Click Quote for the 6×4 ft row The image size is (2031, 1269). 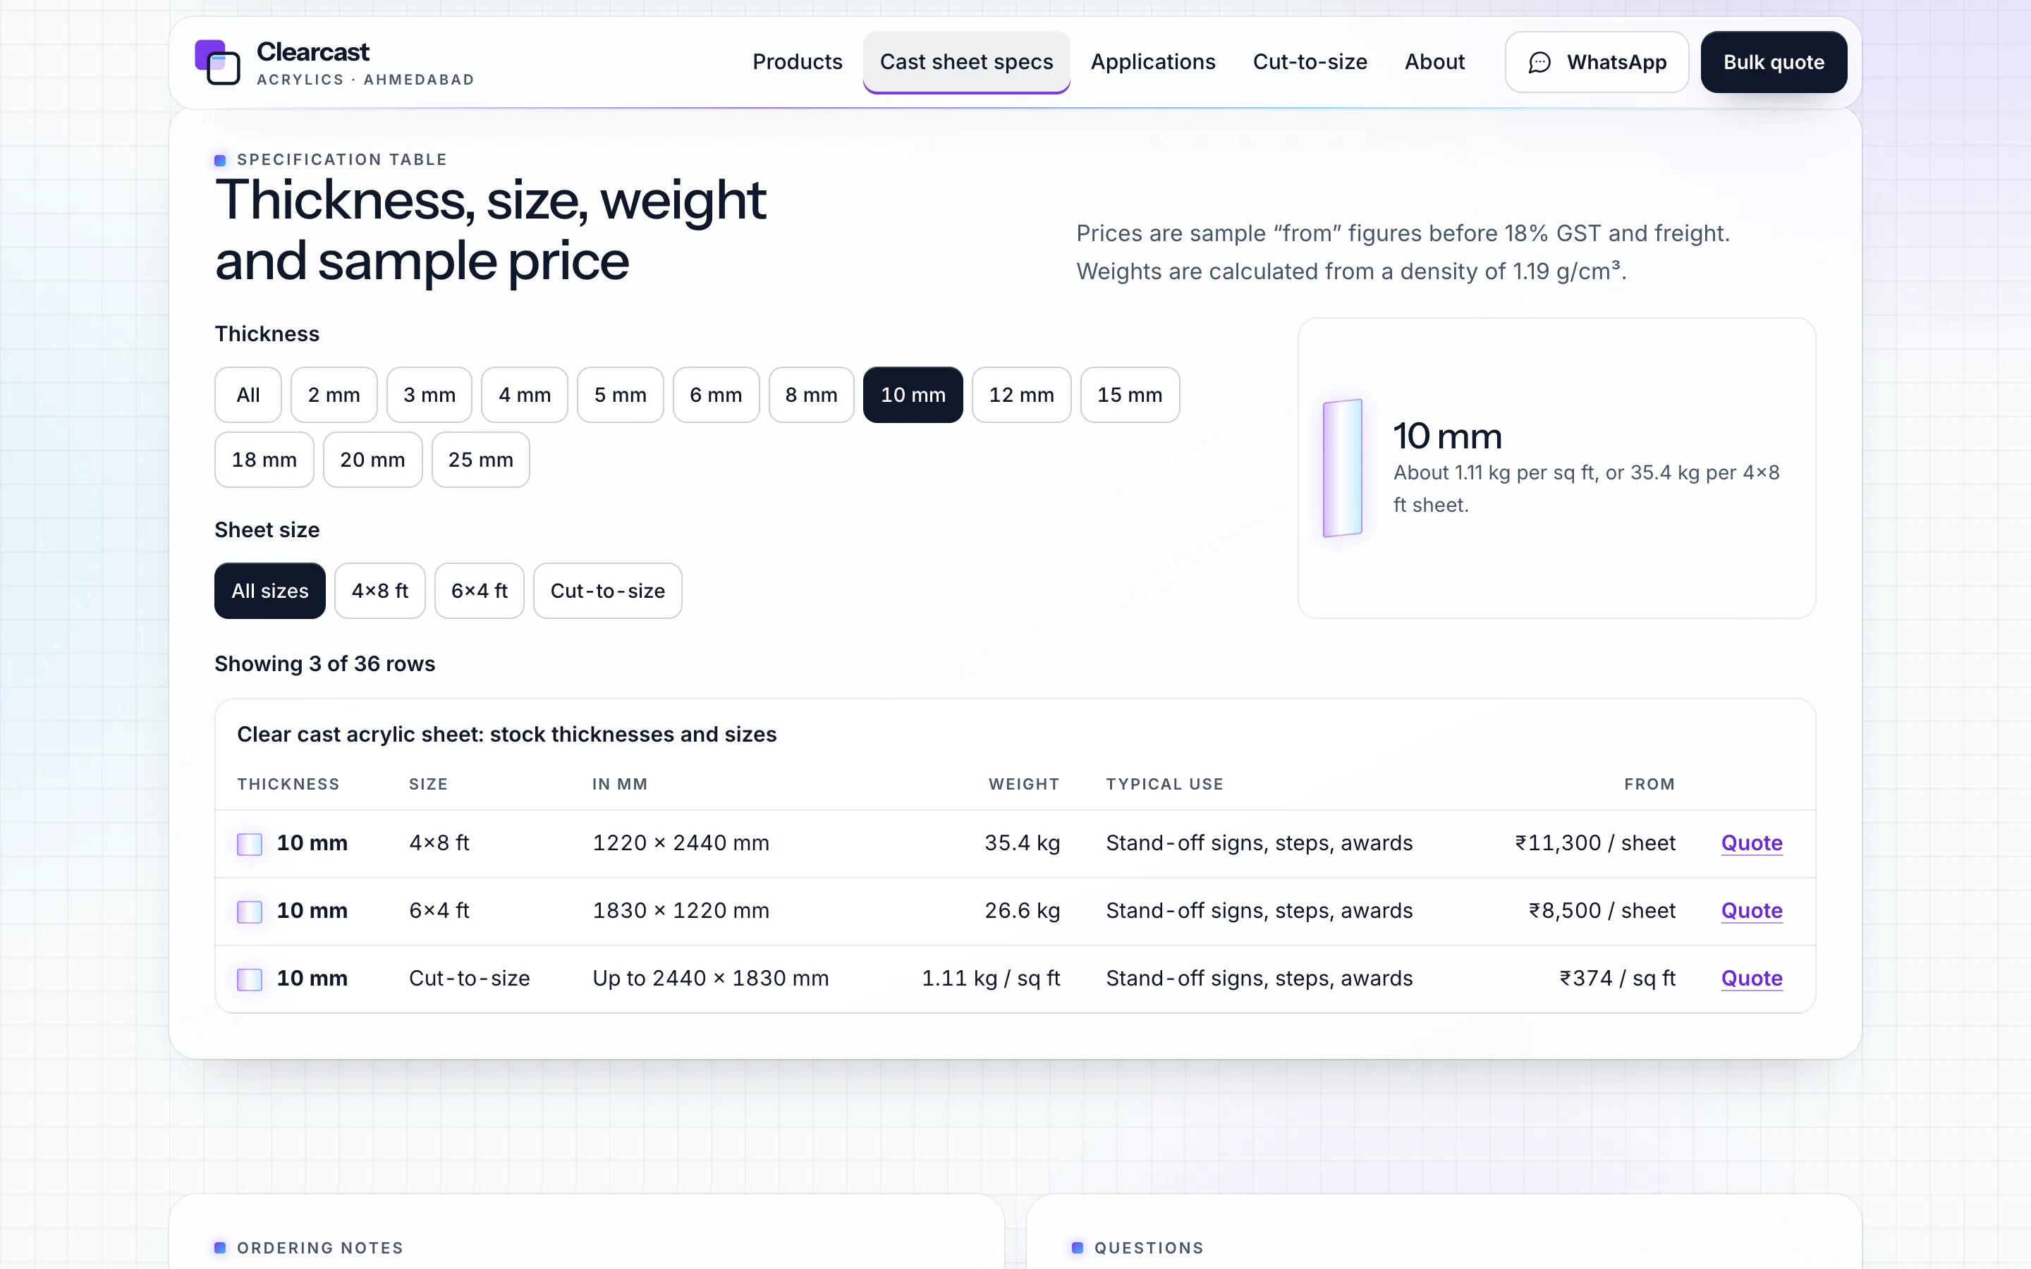click(x=1752, y=912)
